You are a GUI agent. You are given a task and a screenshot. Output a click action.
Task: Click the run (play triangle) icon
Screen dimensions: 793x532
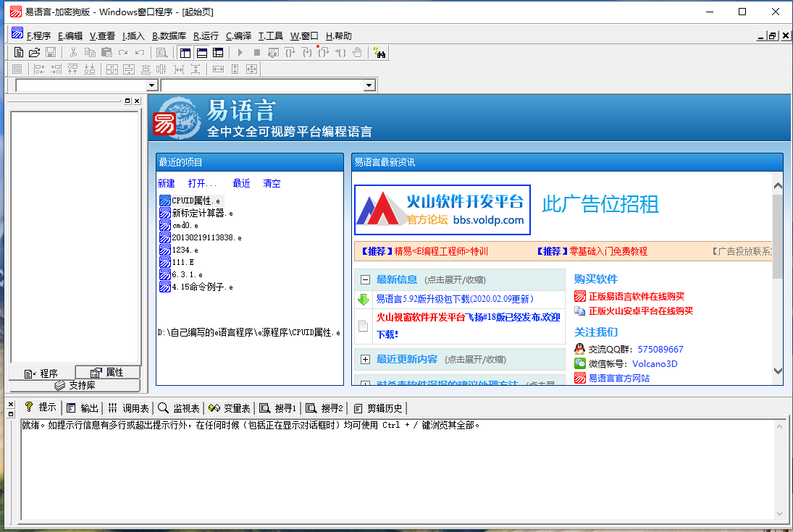240,53
